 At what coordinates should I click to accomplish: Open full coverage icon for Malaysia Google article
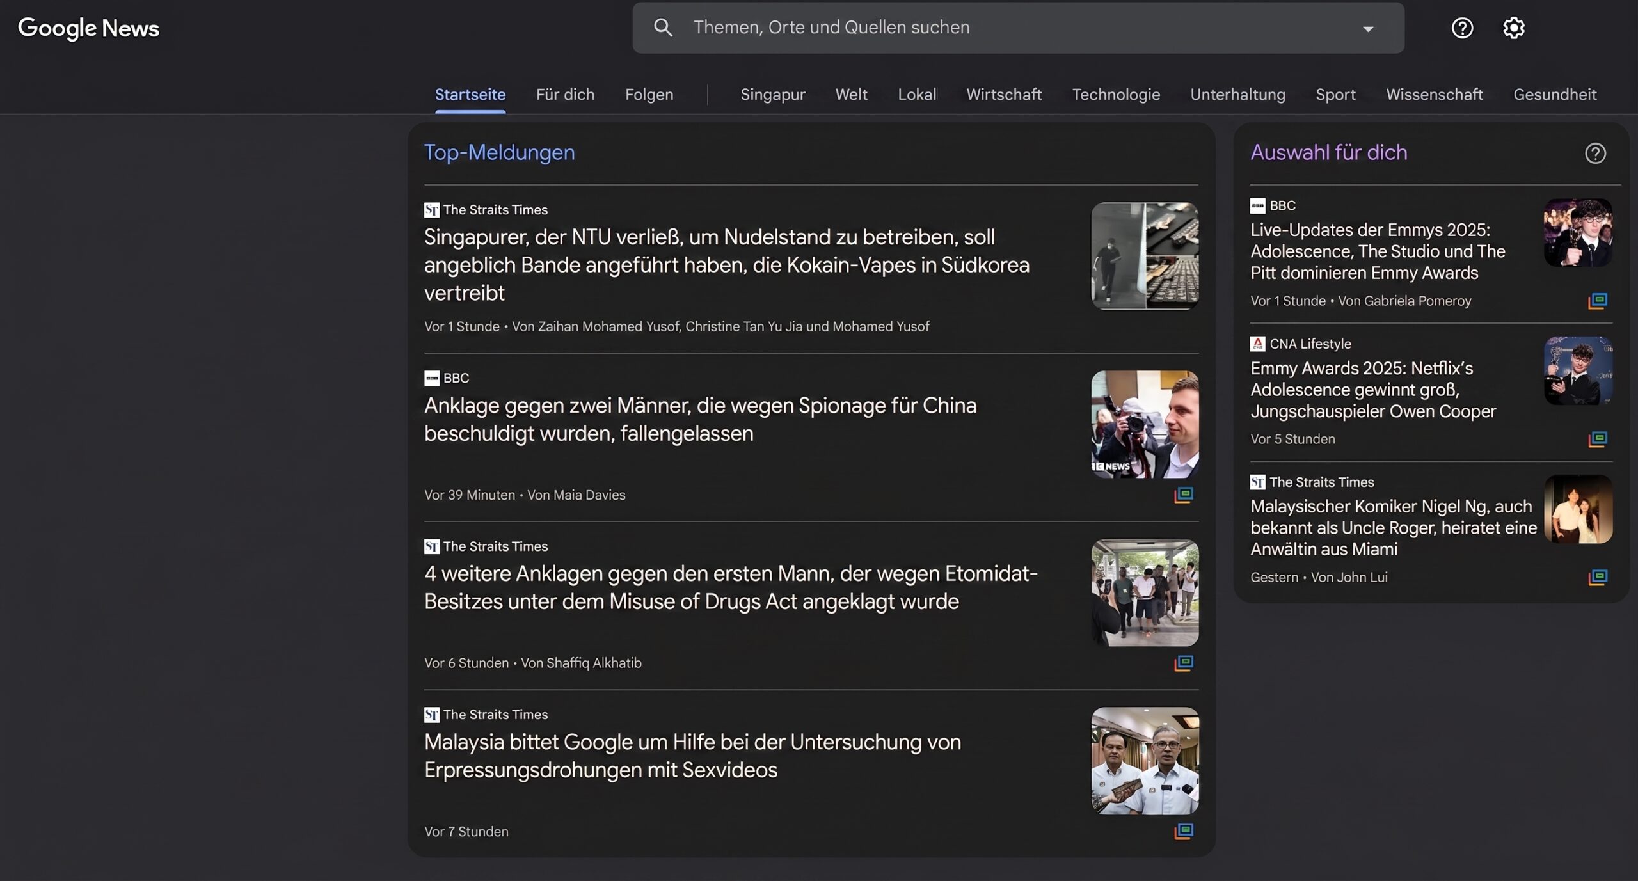pos(1184,831)
